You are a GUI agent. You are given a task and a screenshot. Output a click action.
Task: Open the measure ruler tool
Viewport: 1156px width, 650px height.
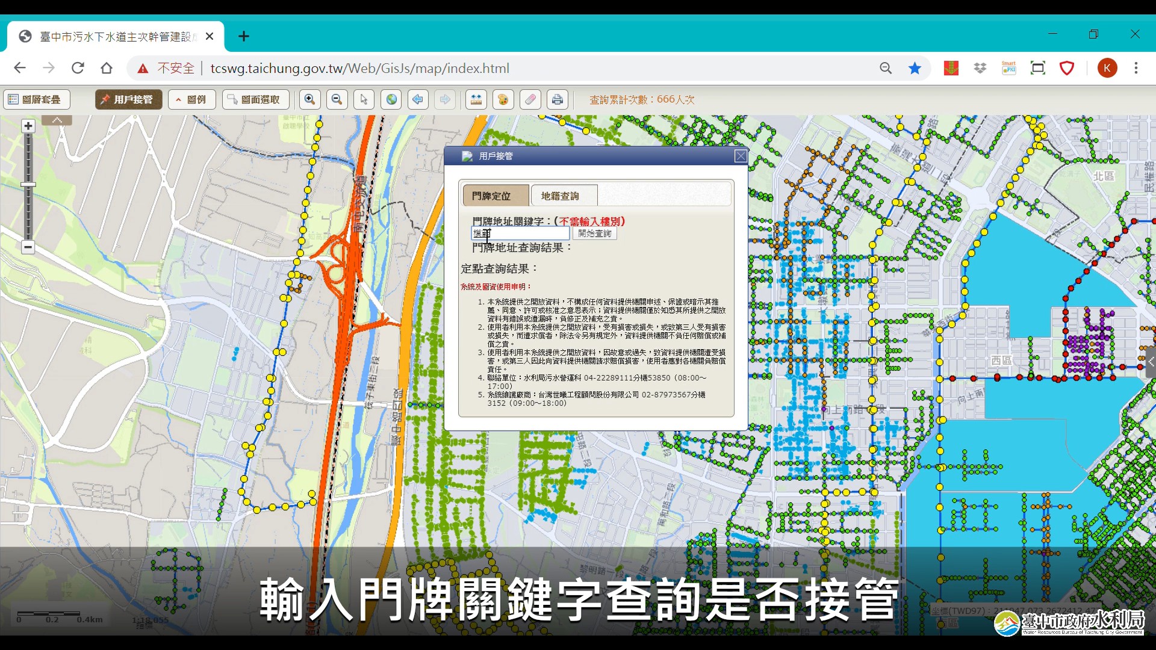pos(476,99)
